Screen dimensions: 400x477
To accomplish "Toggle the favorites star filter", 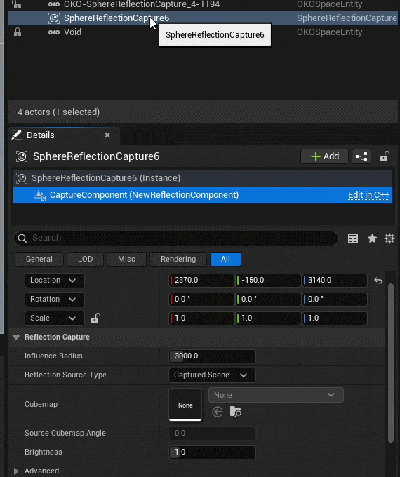I will [372, 238].
